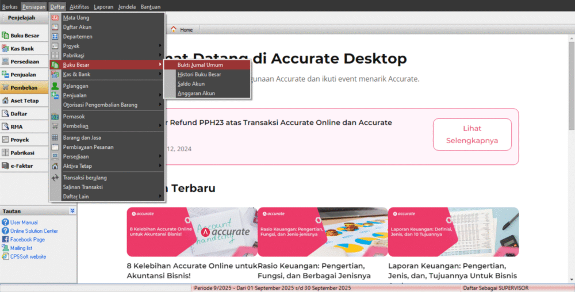Screen dimensions: 575x292
Task: Select Saldo Akun submenu item
Action: point(208,84)
